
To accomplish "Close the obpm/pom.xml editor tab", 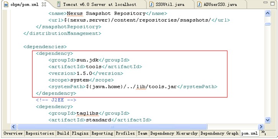I will [x=44, y=5].
